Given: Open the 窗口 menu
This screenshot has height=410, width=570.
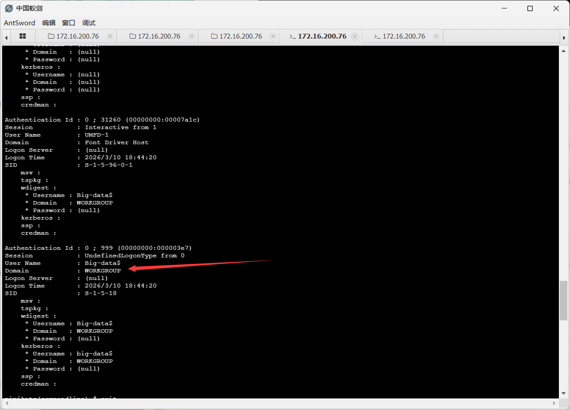Looking at the screenshot, I should pyautogui.click(x=69, y=23).
